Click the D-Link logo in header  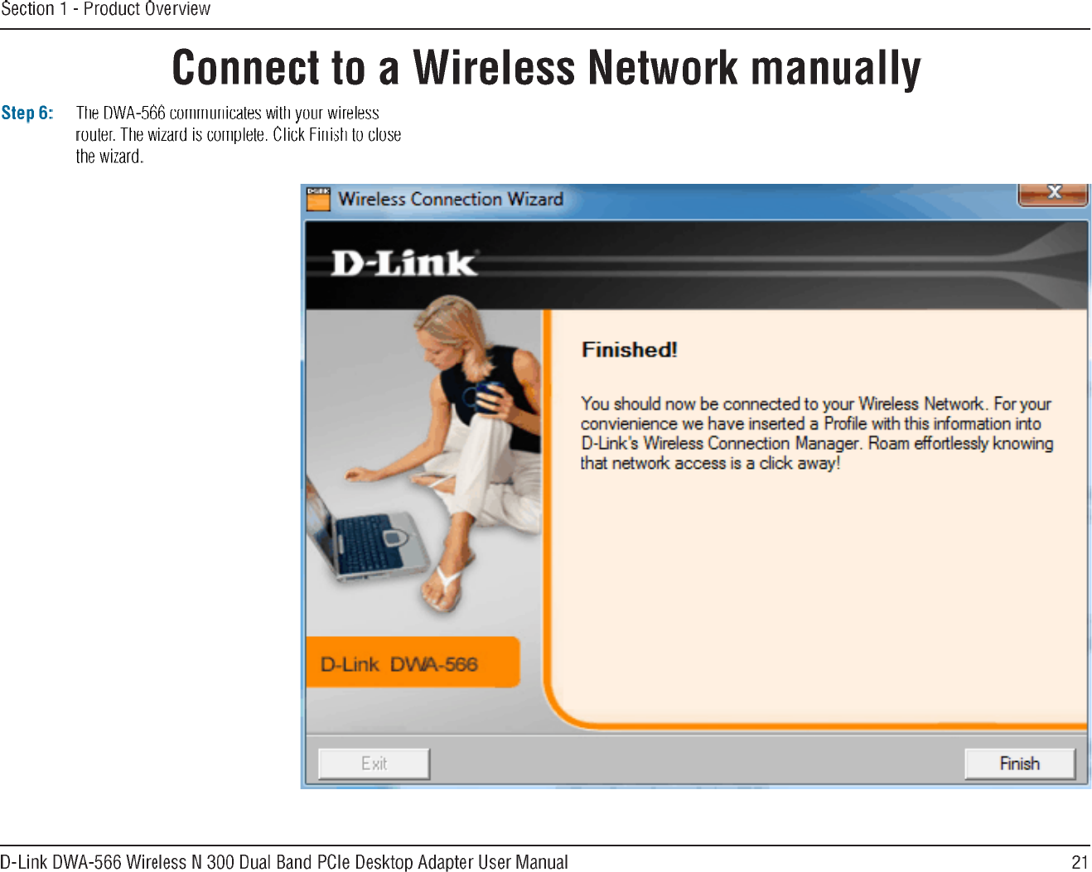(x=404, y=263)
